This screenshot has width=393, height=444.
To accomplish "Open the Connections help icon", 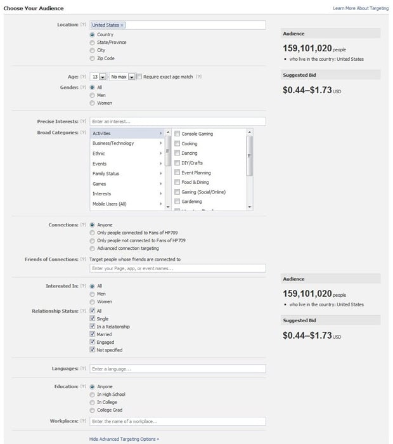I will [x=83, y=225].
